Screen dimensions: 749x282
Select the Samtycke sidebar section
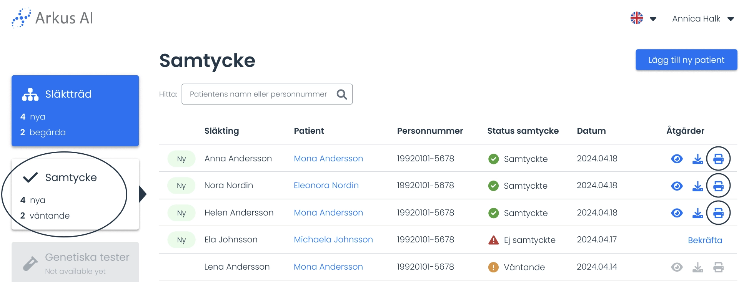tap(75, 194)
